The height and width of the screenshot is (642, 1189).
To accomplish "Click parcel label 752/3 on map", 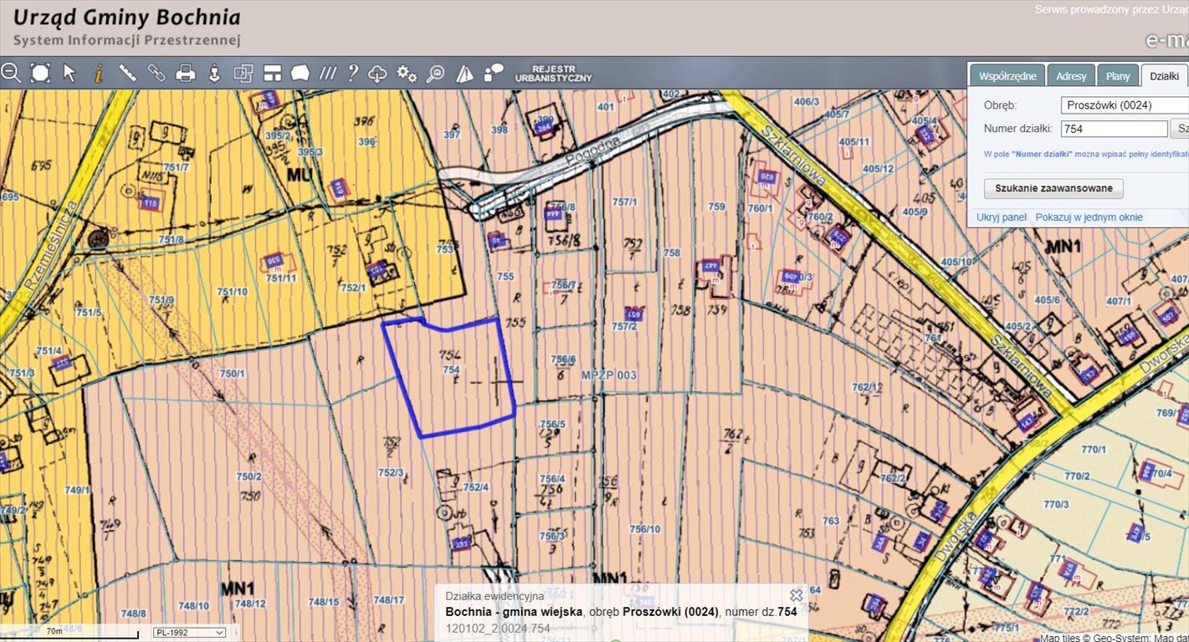I will click(x=391, y=472).
